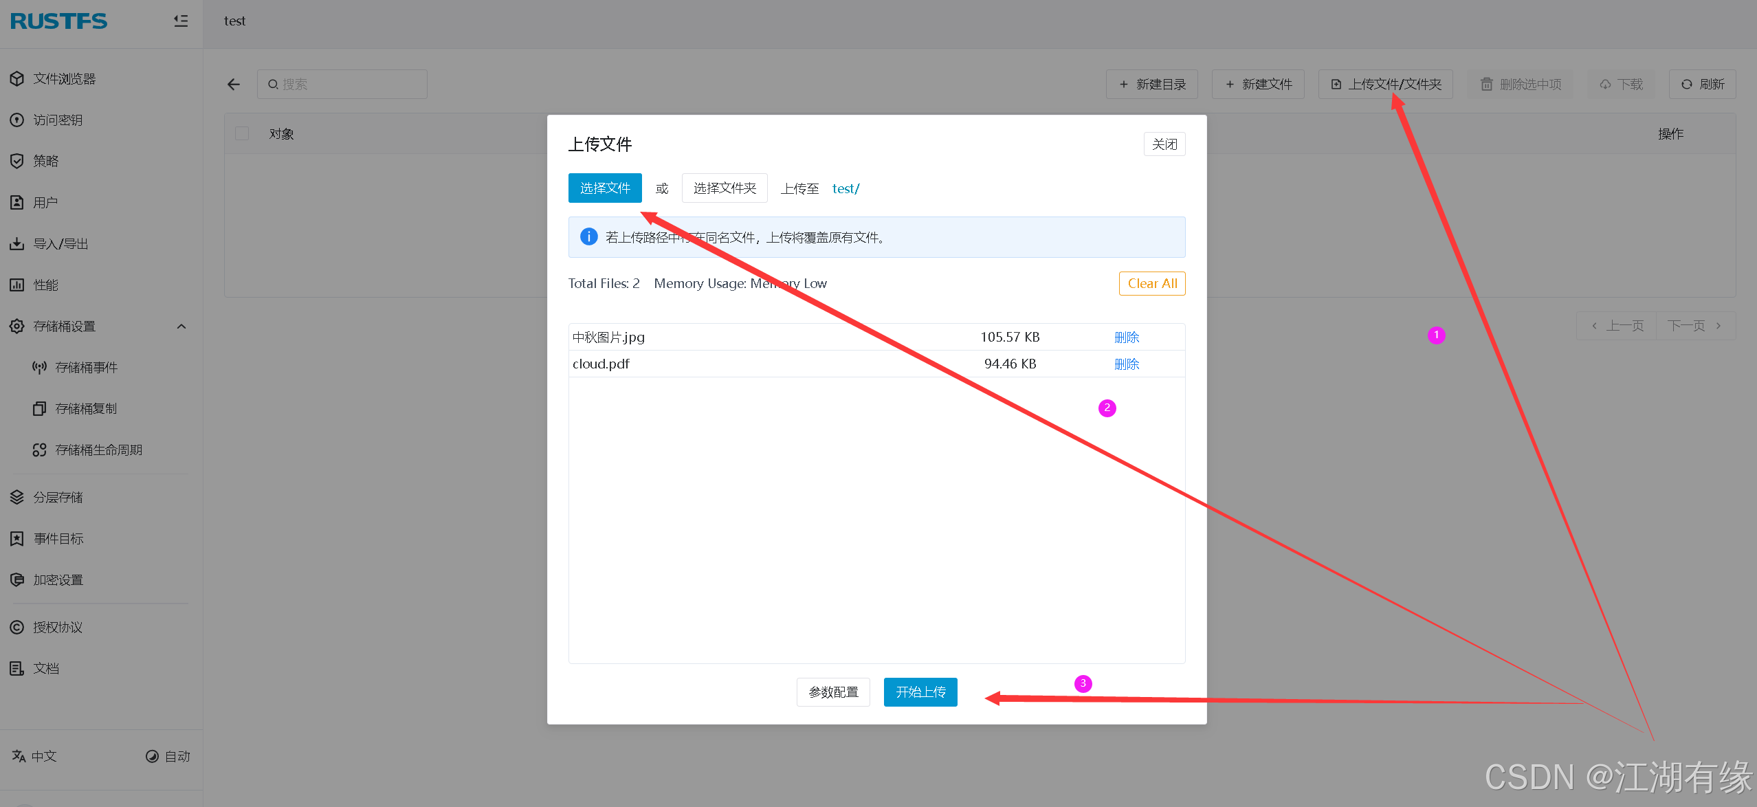The image size is (1757, 807).
Task: Go to next page (下一页)
Action: [1694, 326]
